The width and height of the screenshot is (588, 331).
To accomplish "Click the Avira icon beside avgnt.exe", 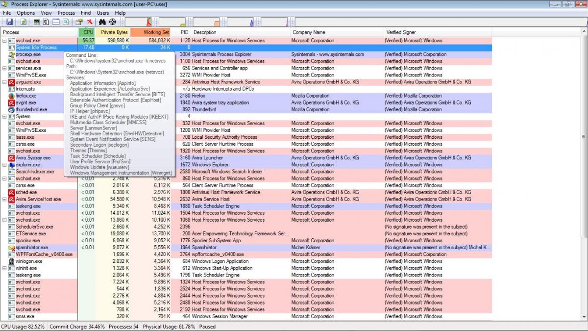I will 12,103.
